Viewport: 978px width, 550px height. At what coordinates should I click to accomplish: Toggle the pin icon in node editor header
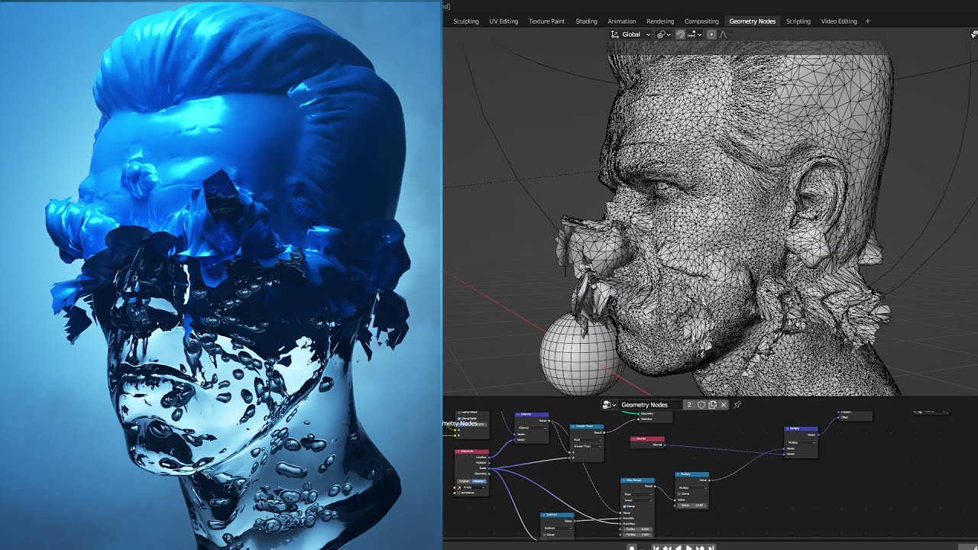pos(737,405)
